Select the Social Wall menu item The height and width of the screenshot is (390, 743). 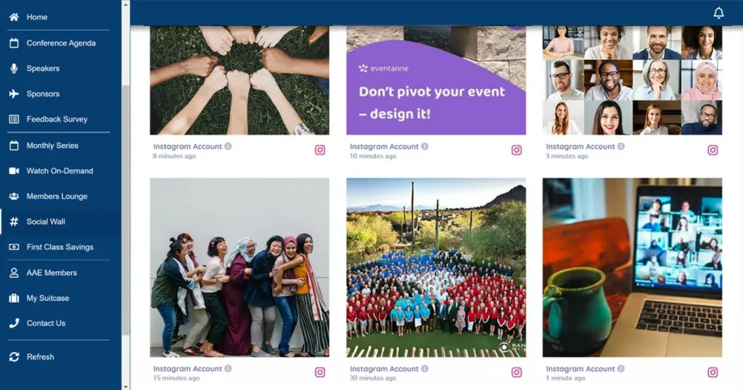point(46,222)
